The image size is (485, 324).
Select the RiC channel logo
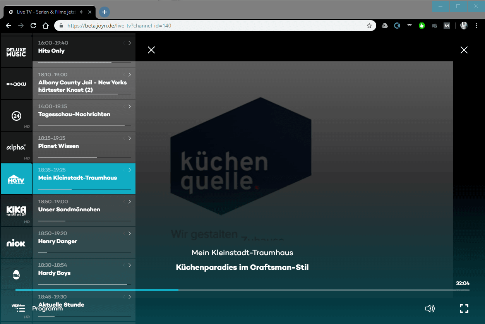16,274
